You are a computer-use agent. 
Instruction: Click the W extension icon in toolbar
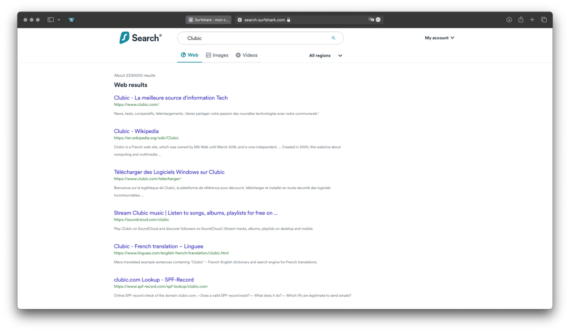pos(71,20)
